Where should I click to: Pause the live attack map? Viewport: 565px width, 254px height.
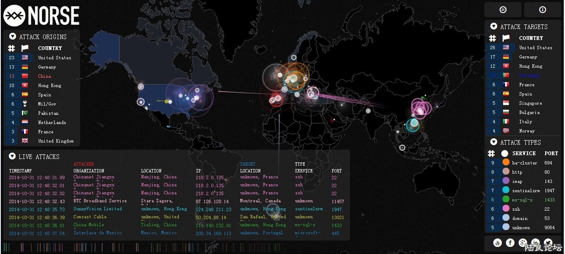click(x=503, y=10)
